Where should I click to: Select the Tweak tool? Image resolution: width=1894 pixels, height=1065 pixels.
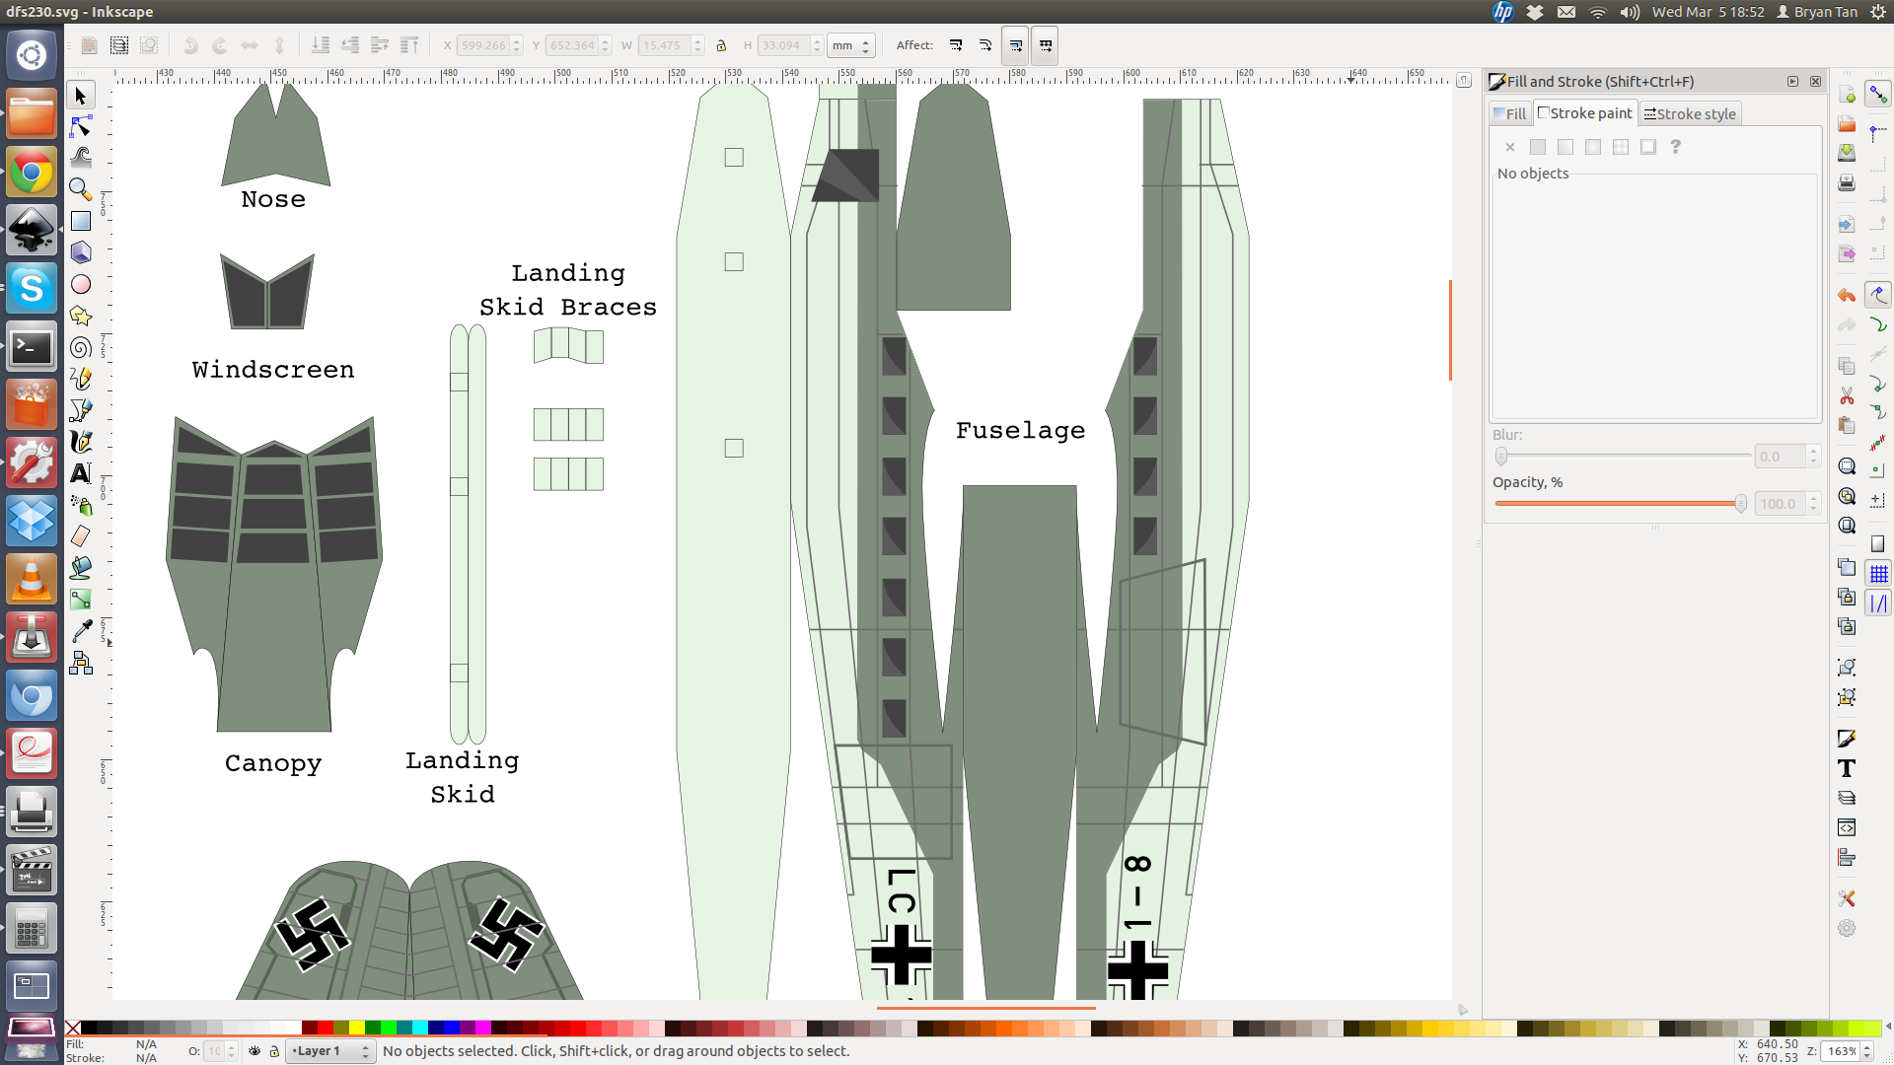tap(81, 158)
